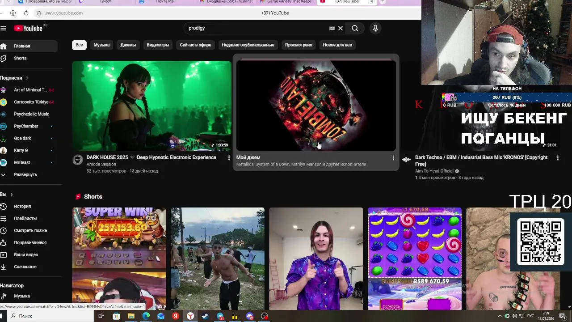Open the SUPER WIN Shorts thumbnail
Image resolution: width=572 pixels, height=322 pixels.
click(x=119, y=258)
